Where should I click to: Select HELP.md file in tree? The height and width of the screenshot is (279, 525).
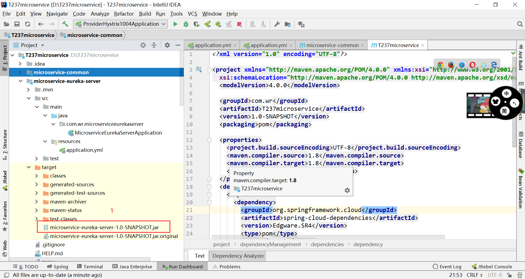coord(52,253)
